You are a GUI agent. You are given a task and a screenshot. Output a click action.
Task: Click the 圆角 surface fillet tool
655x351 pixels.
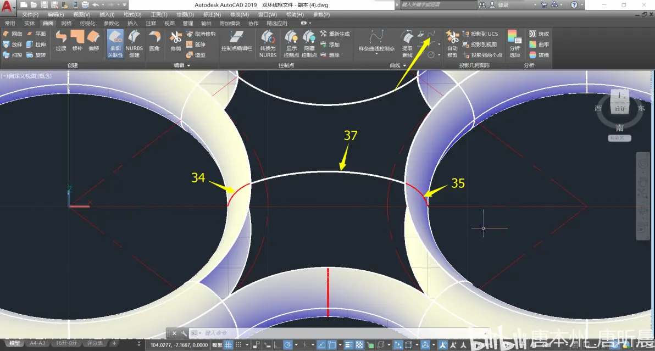click(x=154, y=41)
